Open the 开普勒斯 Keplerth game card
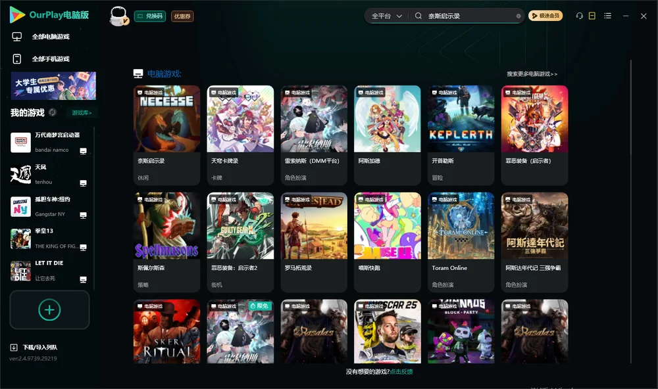The image size is (658, 389). click(x=461, y=135)
